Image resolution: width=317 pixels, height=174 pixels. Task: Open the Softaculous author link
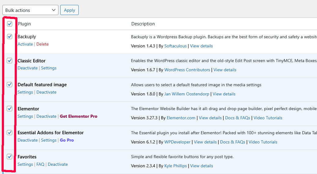[x=176, y=46]
